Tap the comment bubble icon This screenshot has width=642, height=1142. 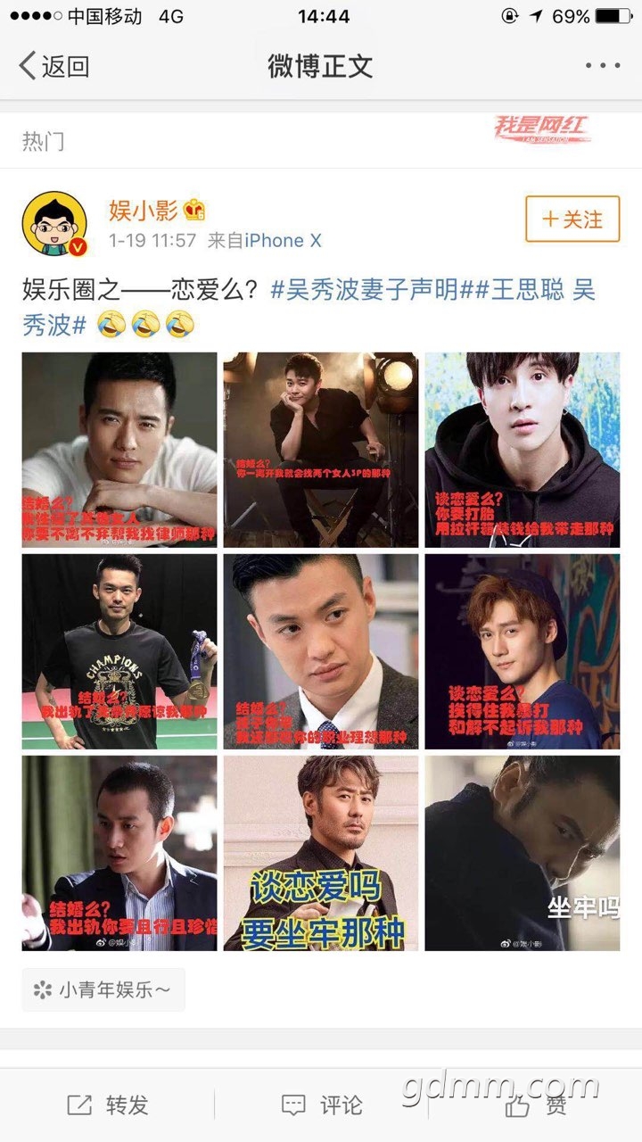[293, 1105]
